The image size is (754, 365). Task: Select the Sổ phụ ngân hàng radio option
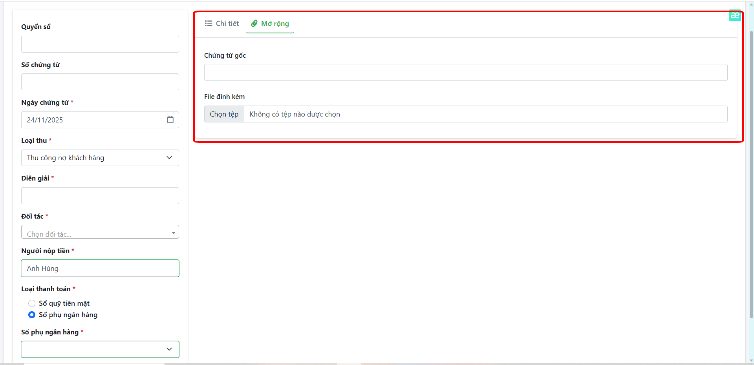[32, 315]
